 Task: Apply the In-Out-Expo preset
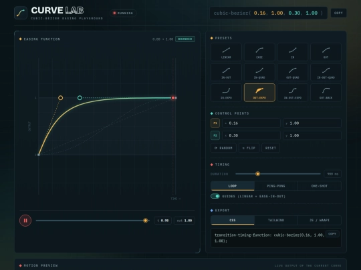coord(293,93)
